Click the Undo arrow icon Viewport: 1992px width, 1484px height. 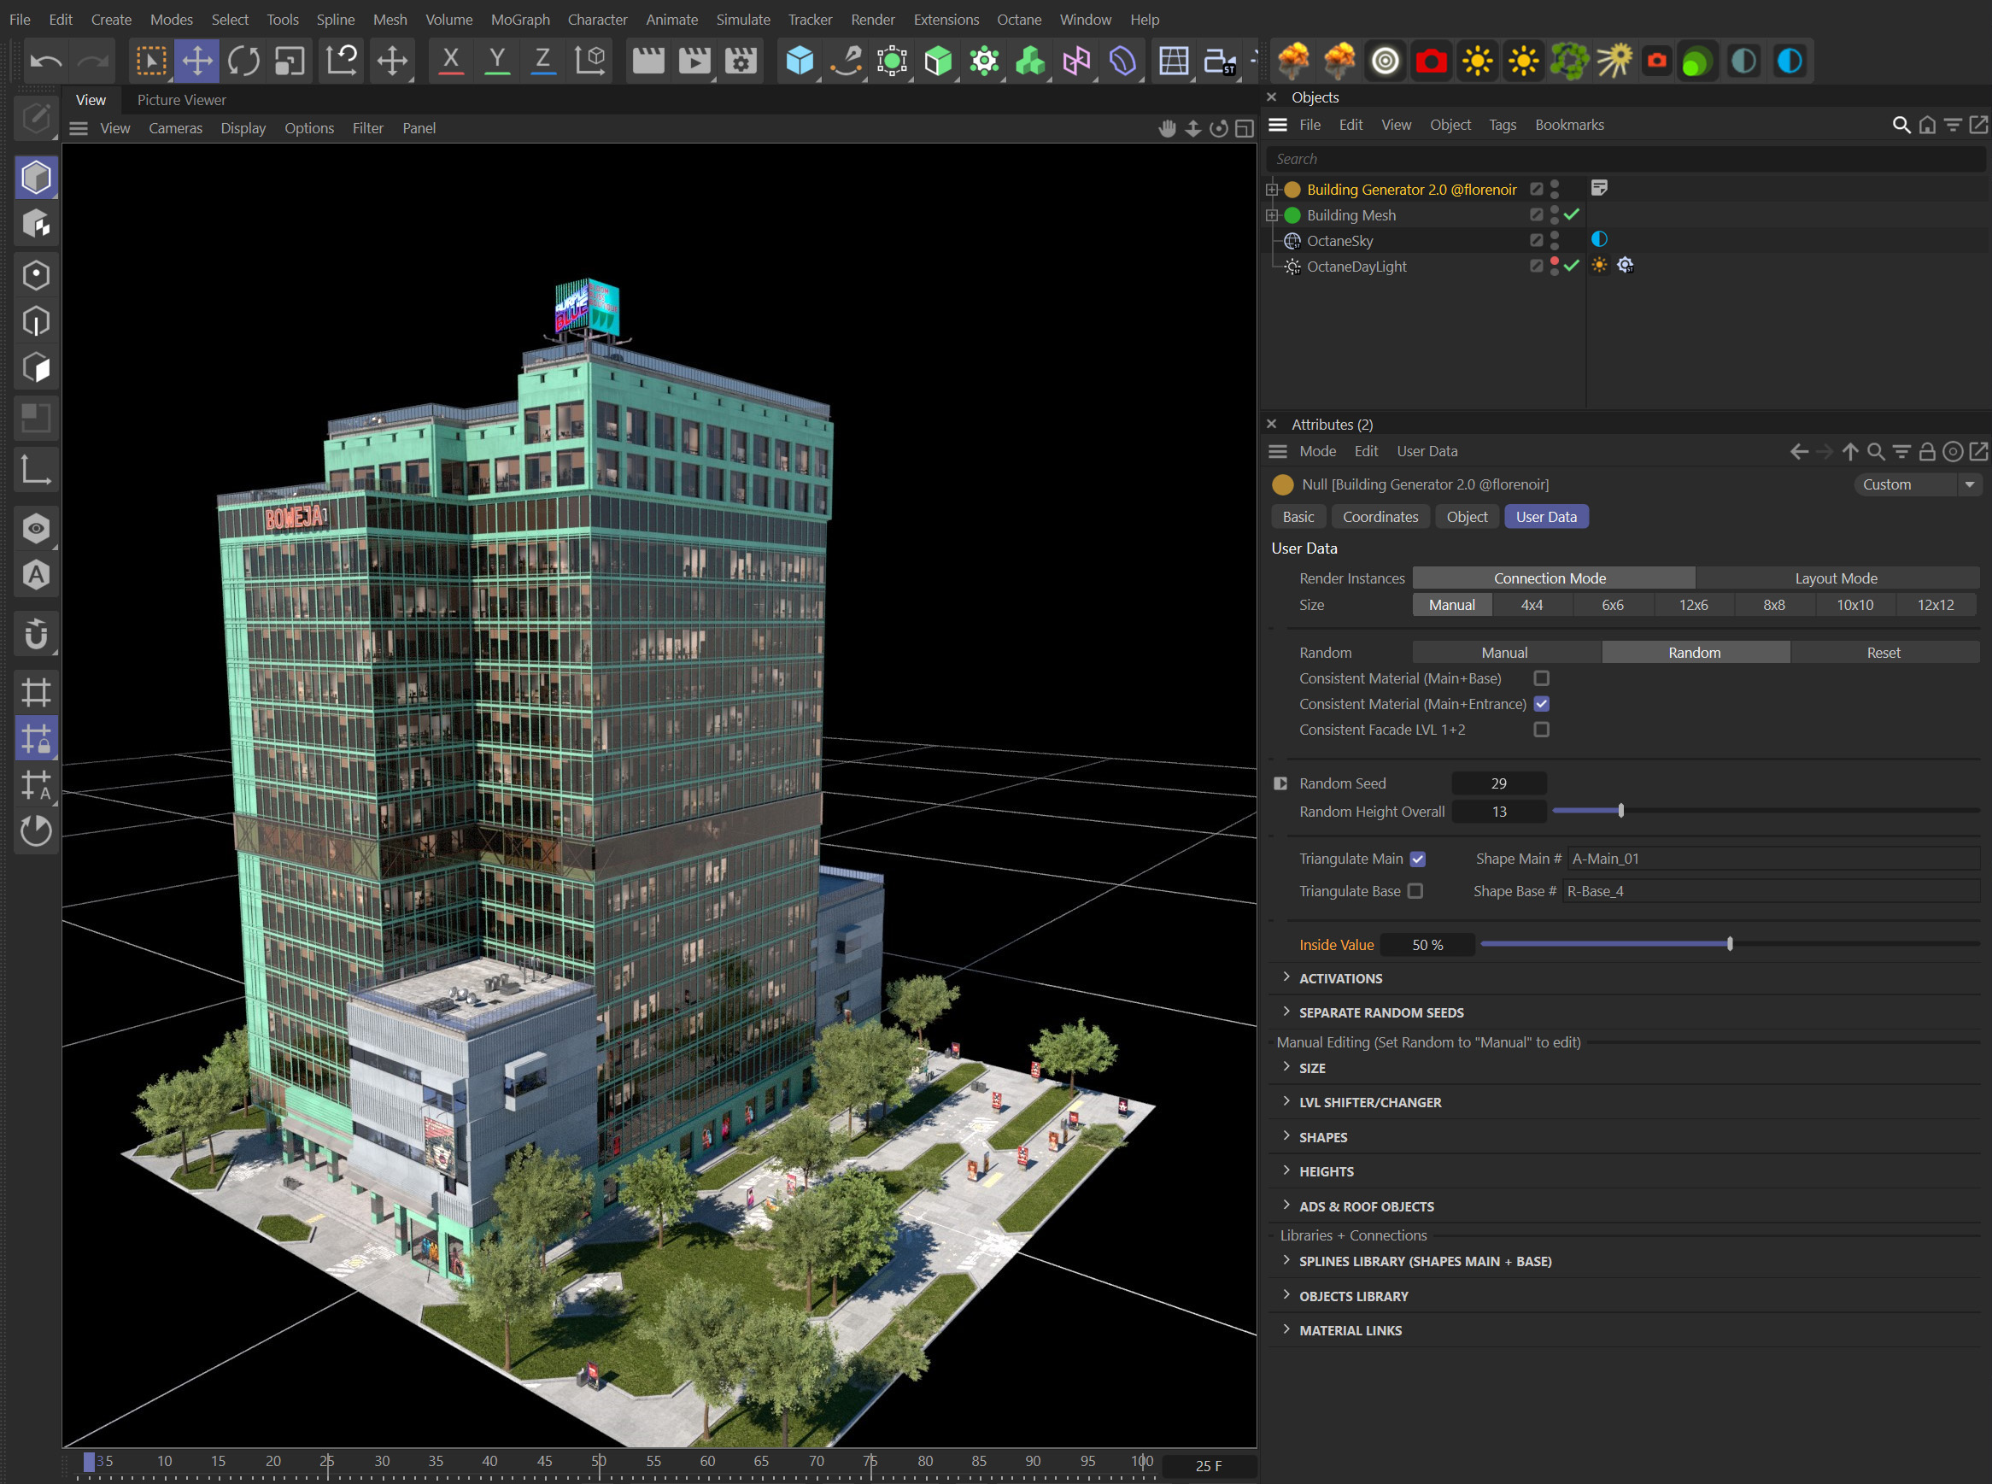coord(47,59)
